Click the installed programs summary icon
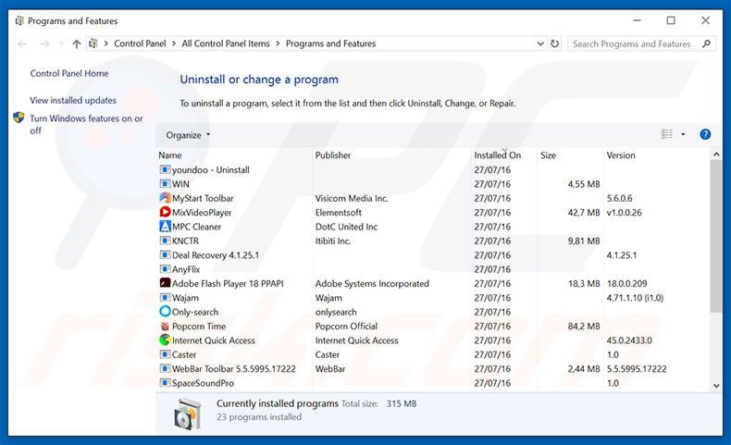 pyautogui.click(x=188, y=414)
